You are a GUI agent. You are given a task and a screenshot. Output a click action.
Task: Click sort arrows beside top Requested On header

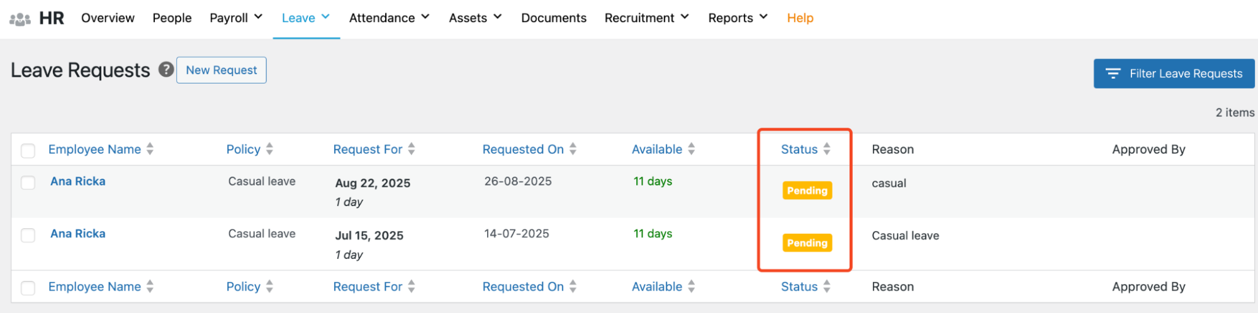point(573,149)
